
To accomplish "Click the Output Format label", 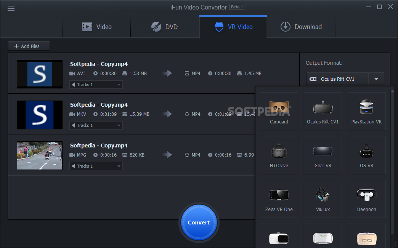I will (324, 63).
